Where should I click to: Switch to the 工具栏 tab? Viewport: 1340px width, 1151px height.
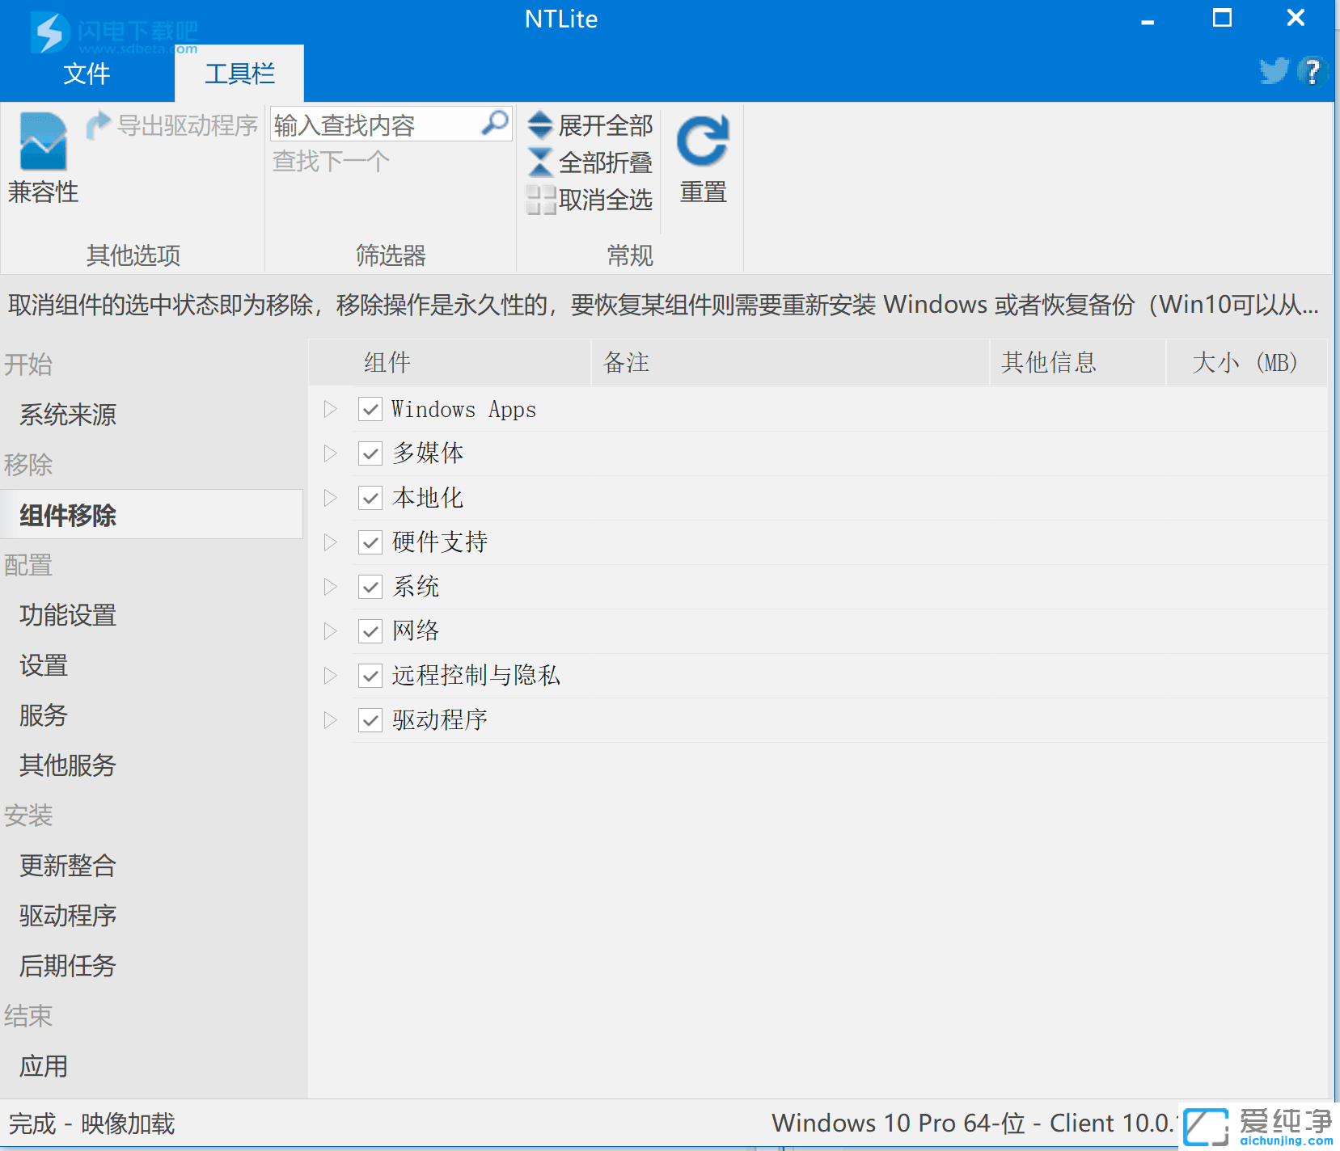click(239, 74)
